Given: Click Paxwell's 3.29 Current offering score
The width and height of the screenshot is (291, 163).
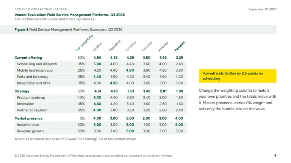Looking at the screenshot, I should tap(179, 58).
